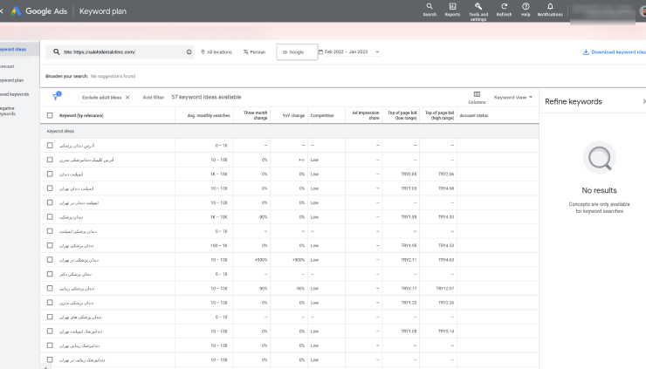Remove the Exclude adult ideas filter chip
This screenshot has height=369, width=646.
tap(127, 97)
